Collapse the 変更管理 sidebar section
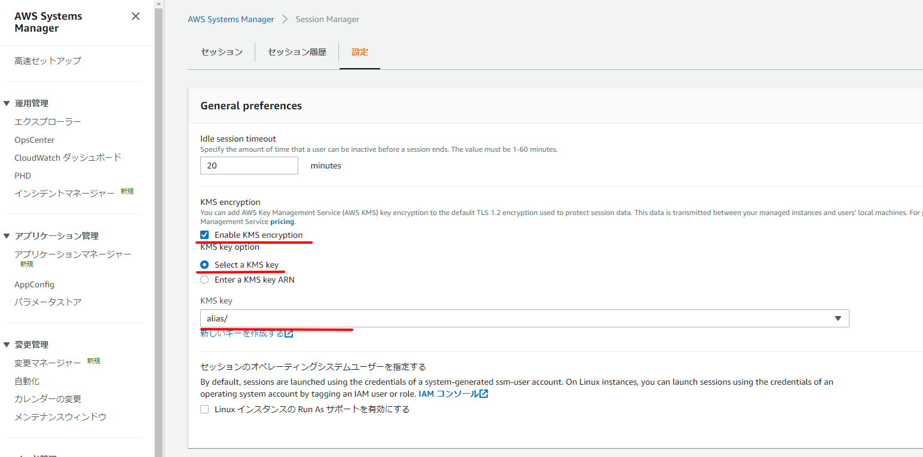 (7, 345)
